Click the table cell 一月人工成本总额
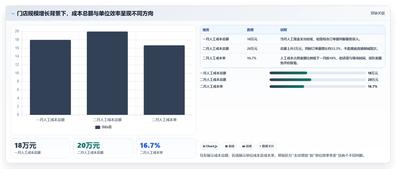 coord(216,39)
